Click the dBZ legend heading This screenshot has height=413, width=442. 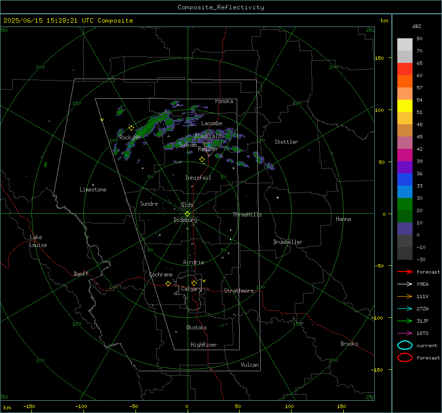click(416, 27)
